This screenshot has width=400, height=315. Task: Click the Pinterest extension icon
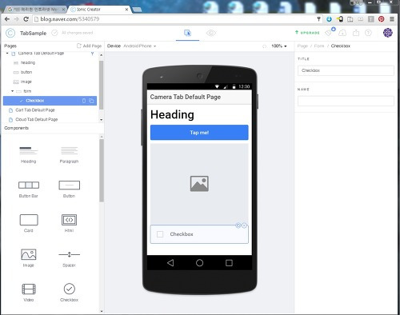coord(382,19)
